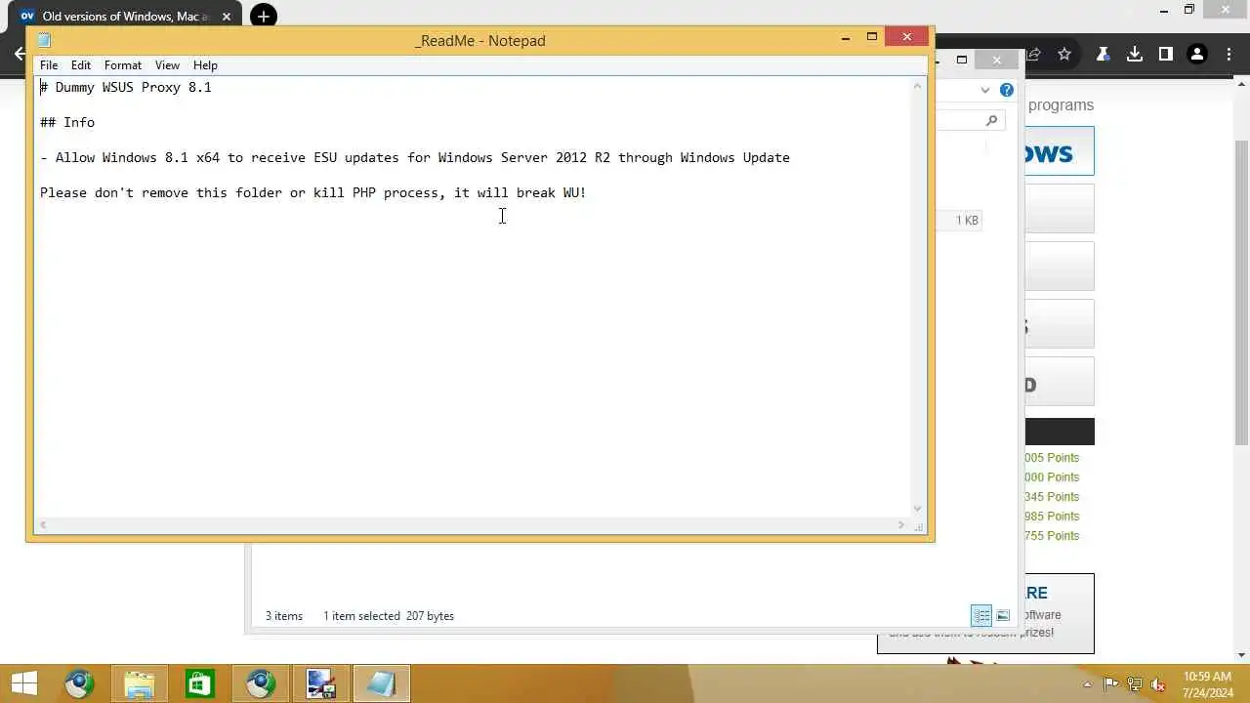1250x703 pixels.
Task: Click the Chrome back arrow button
Action: [18, 54]
